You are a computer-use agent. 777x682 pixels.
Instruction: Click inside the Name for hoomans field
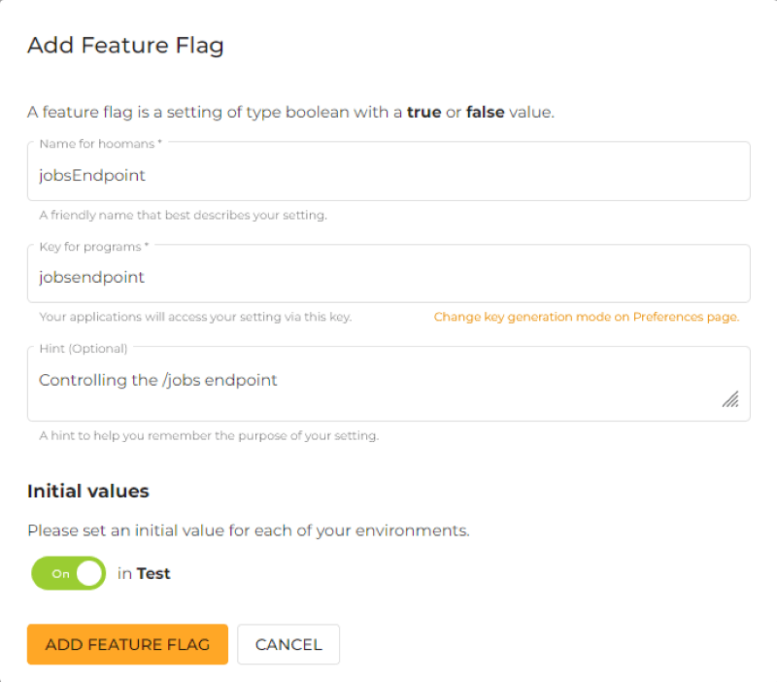[388, 175]
